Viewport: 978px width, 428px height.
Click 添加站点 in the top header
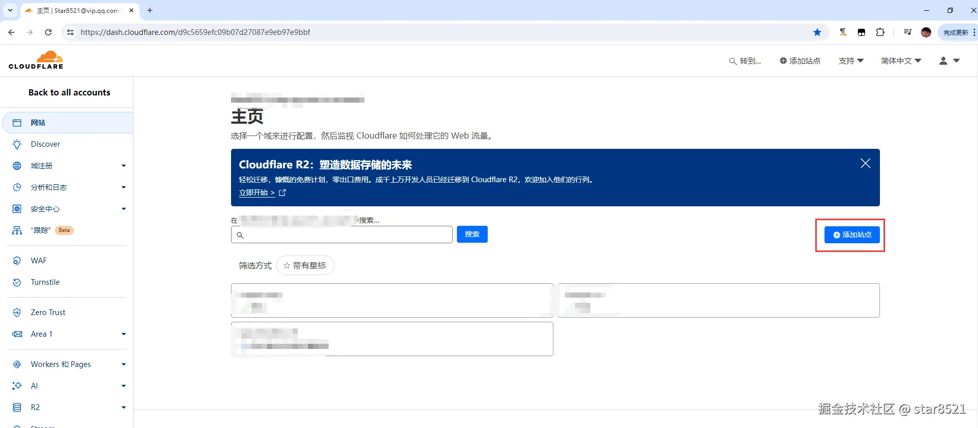(800, 61)
